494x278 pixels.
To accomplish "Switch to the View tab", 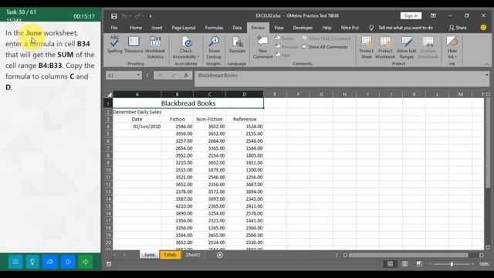I will pyautogui.click(x=279, y=28).
